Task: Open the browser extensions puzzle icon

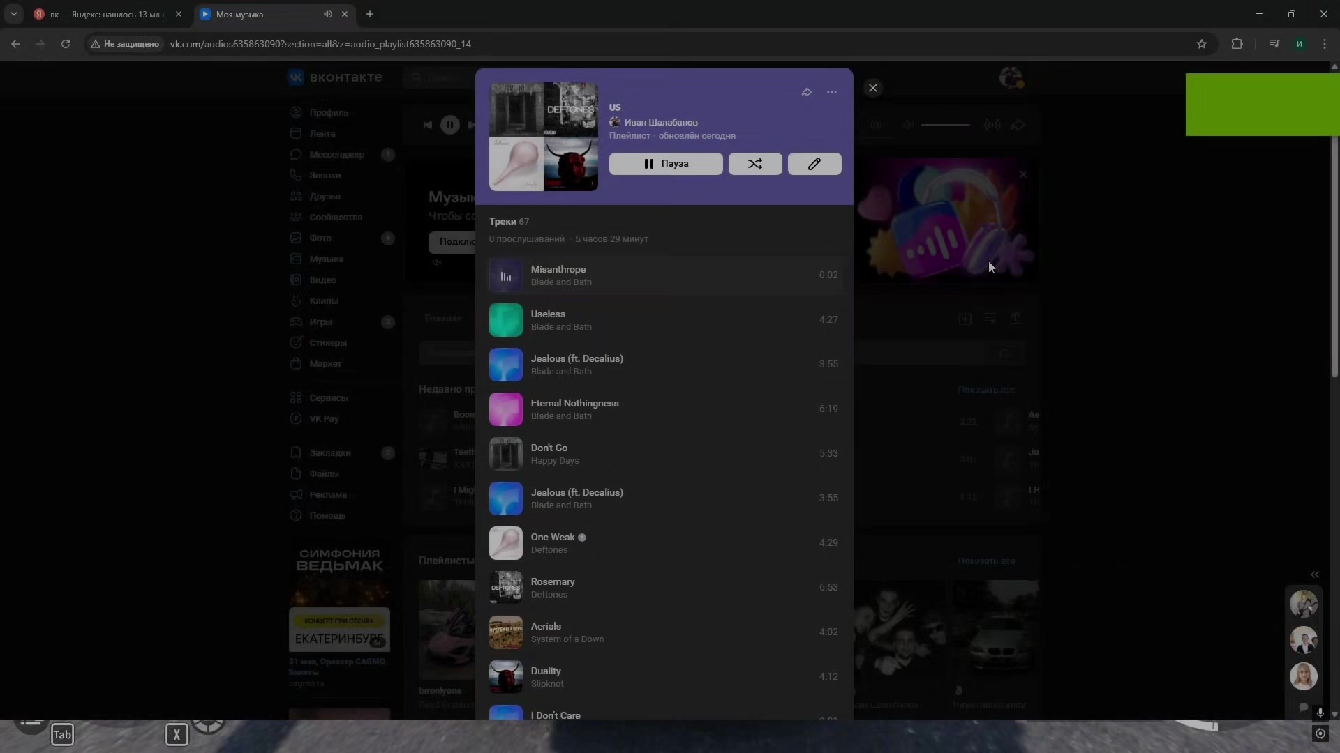Action: click(x=1237, y=44)
